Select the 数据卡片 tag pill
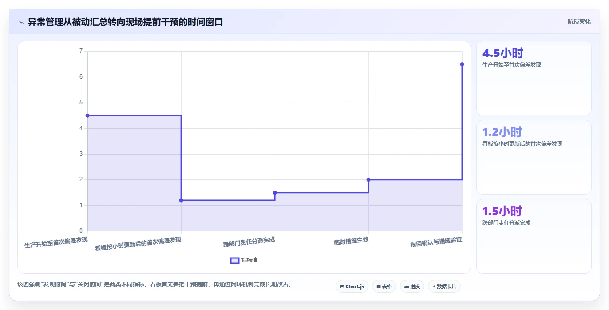The height and width of the screenshot is (310, 609). [x=444, y=286]
